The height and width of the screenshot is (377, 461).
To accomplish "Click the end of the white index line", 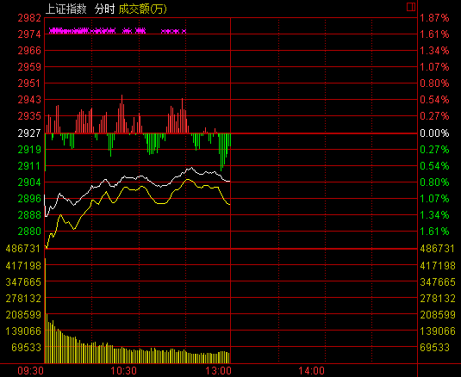I will coord(229,182).
